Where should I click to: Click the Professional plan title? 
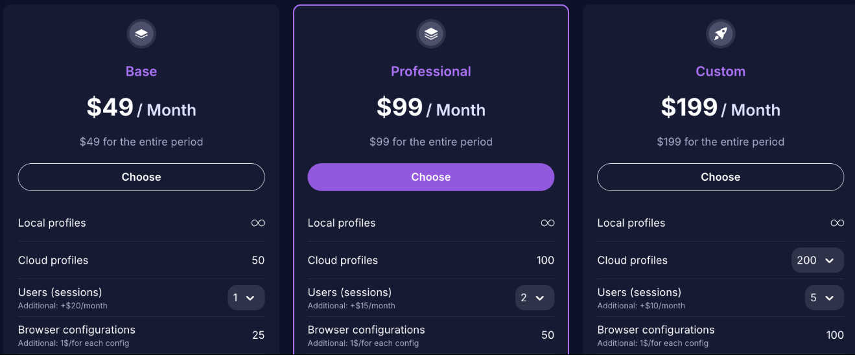tap(431, 71)
